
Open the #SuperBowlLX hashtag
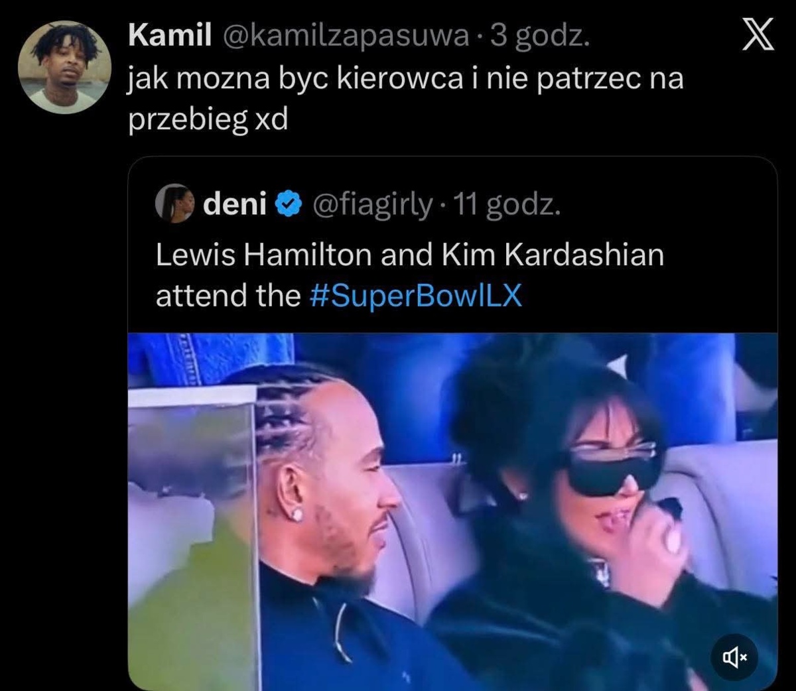point(416,295)
